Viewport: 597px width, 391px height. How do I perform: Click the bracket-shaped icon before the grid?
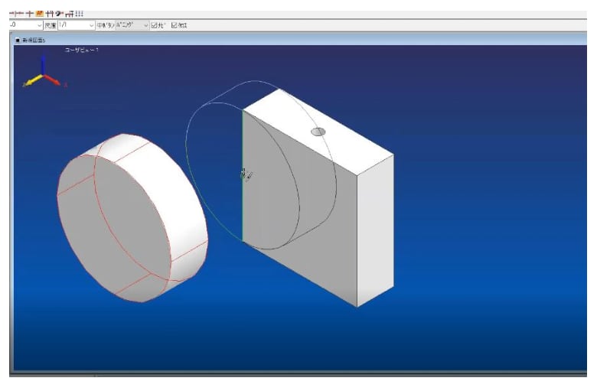coord(70,14)
